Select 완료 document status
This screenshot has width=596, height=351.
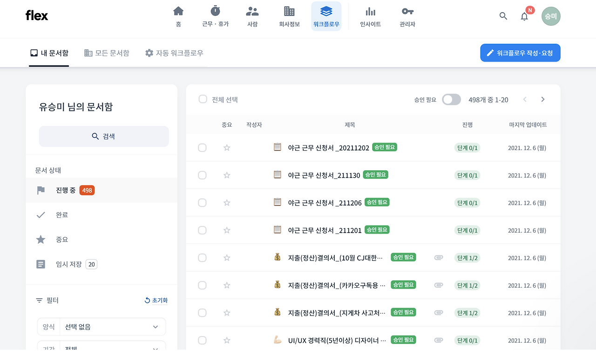point(102,215)
